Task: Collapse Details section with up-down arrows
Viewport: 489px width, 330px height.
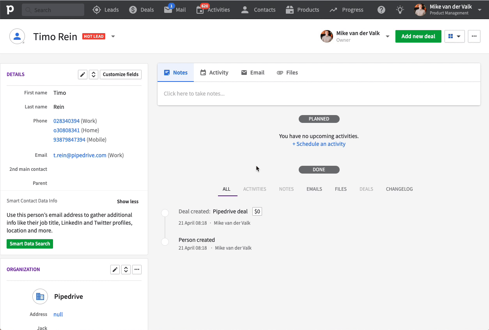Action: [94, 75]
